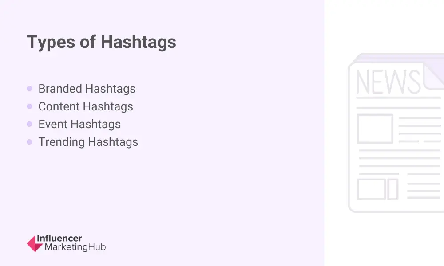Image resolution: width=444 pixels, height=266 pixels.
Task: Click the narrow rectangle at newspaper bottom
Action: tap(392, 189)
